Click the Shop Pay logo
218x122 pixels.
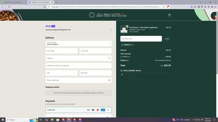(50, 26)
